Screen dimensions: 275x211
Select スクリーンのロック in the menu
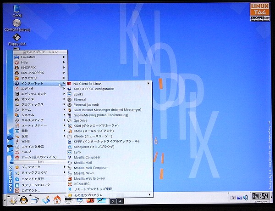coord(40,185)
